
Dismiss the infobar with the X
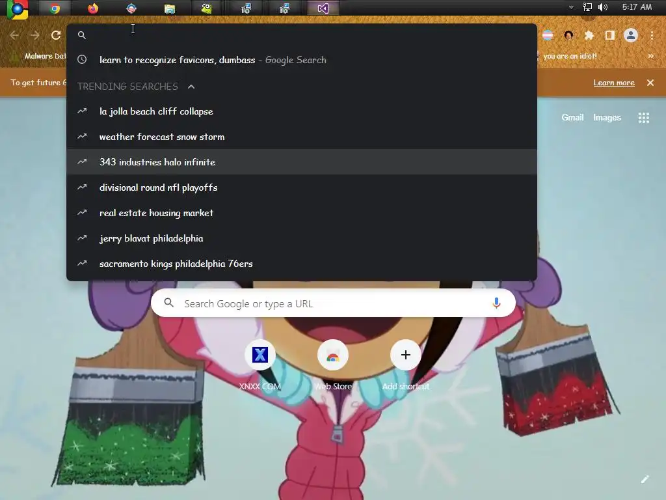coord(650,83)
